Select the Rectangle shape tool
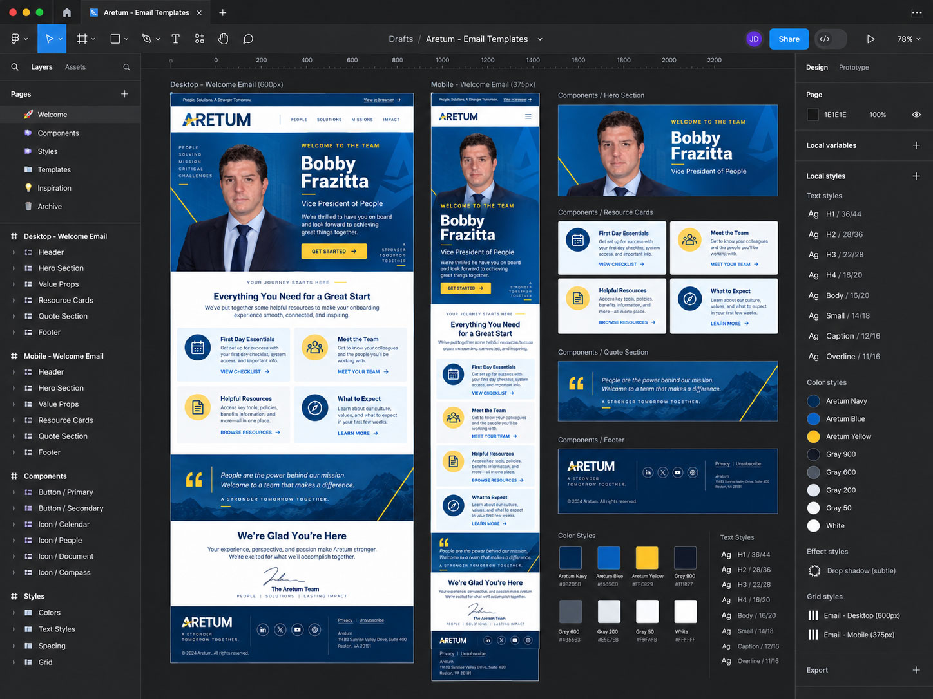 [115, 39]
